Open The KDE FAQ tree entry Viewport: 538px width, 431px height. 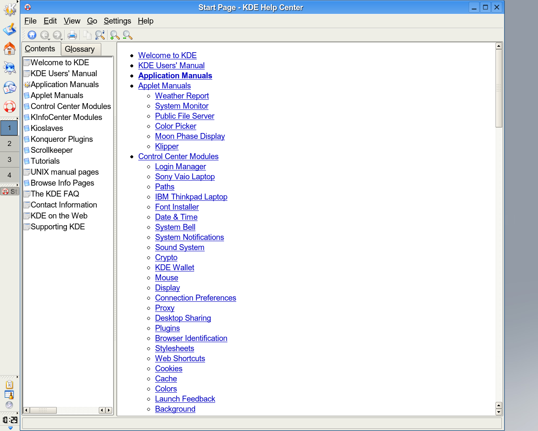click(51, 194)
